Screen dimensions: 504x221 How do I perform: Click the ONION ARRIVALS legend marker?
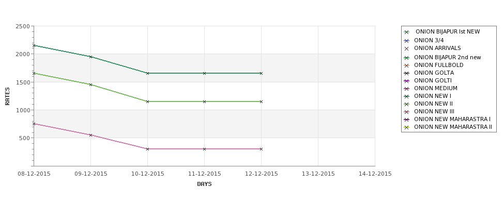(x=407, y=49)
